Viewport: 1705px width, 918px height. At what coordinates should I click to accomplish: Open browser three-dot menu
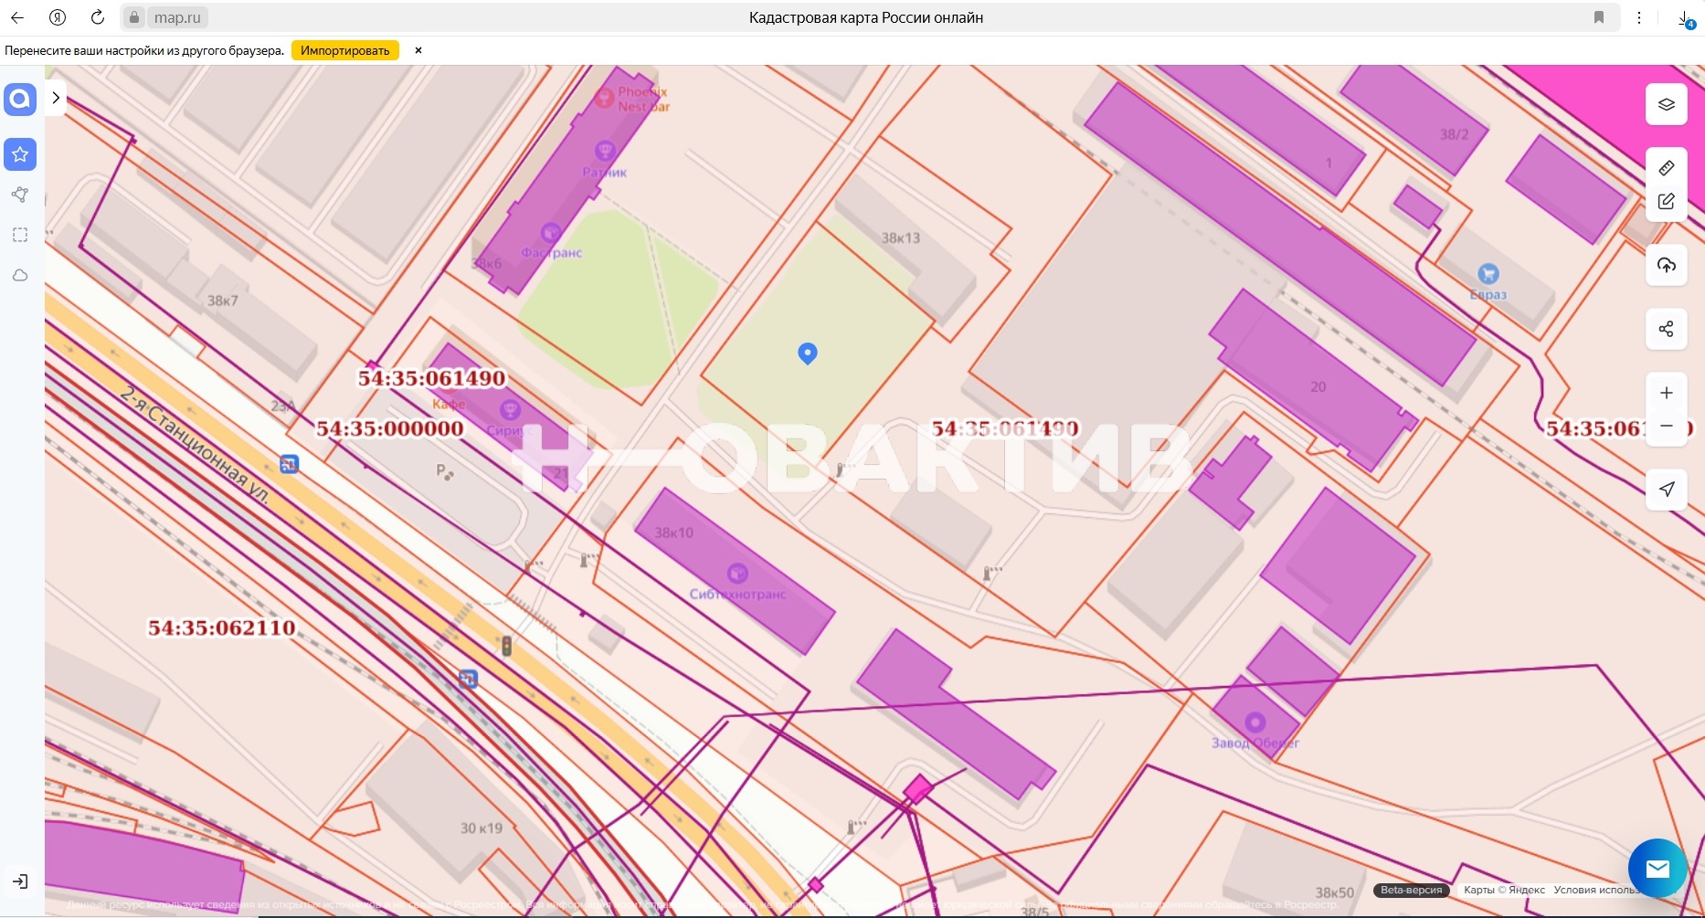[1639, 17]
